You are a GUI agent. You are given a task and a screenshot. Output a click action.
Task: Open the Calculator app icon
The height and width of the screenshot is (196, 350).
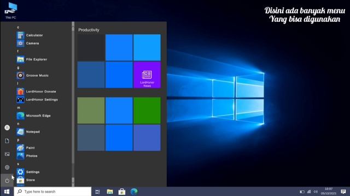click(x=20, y=35)
